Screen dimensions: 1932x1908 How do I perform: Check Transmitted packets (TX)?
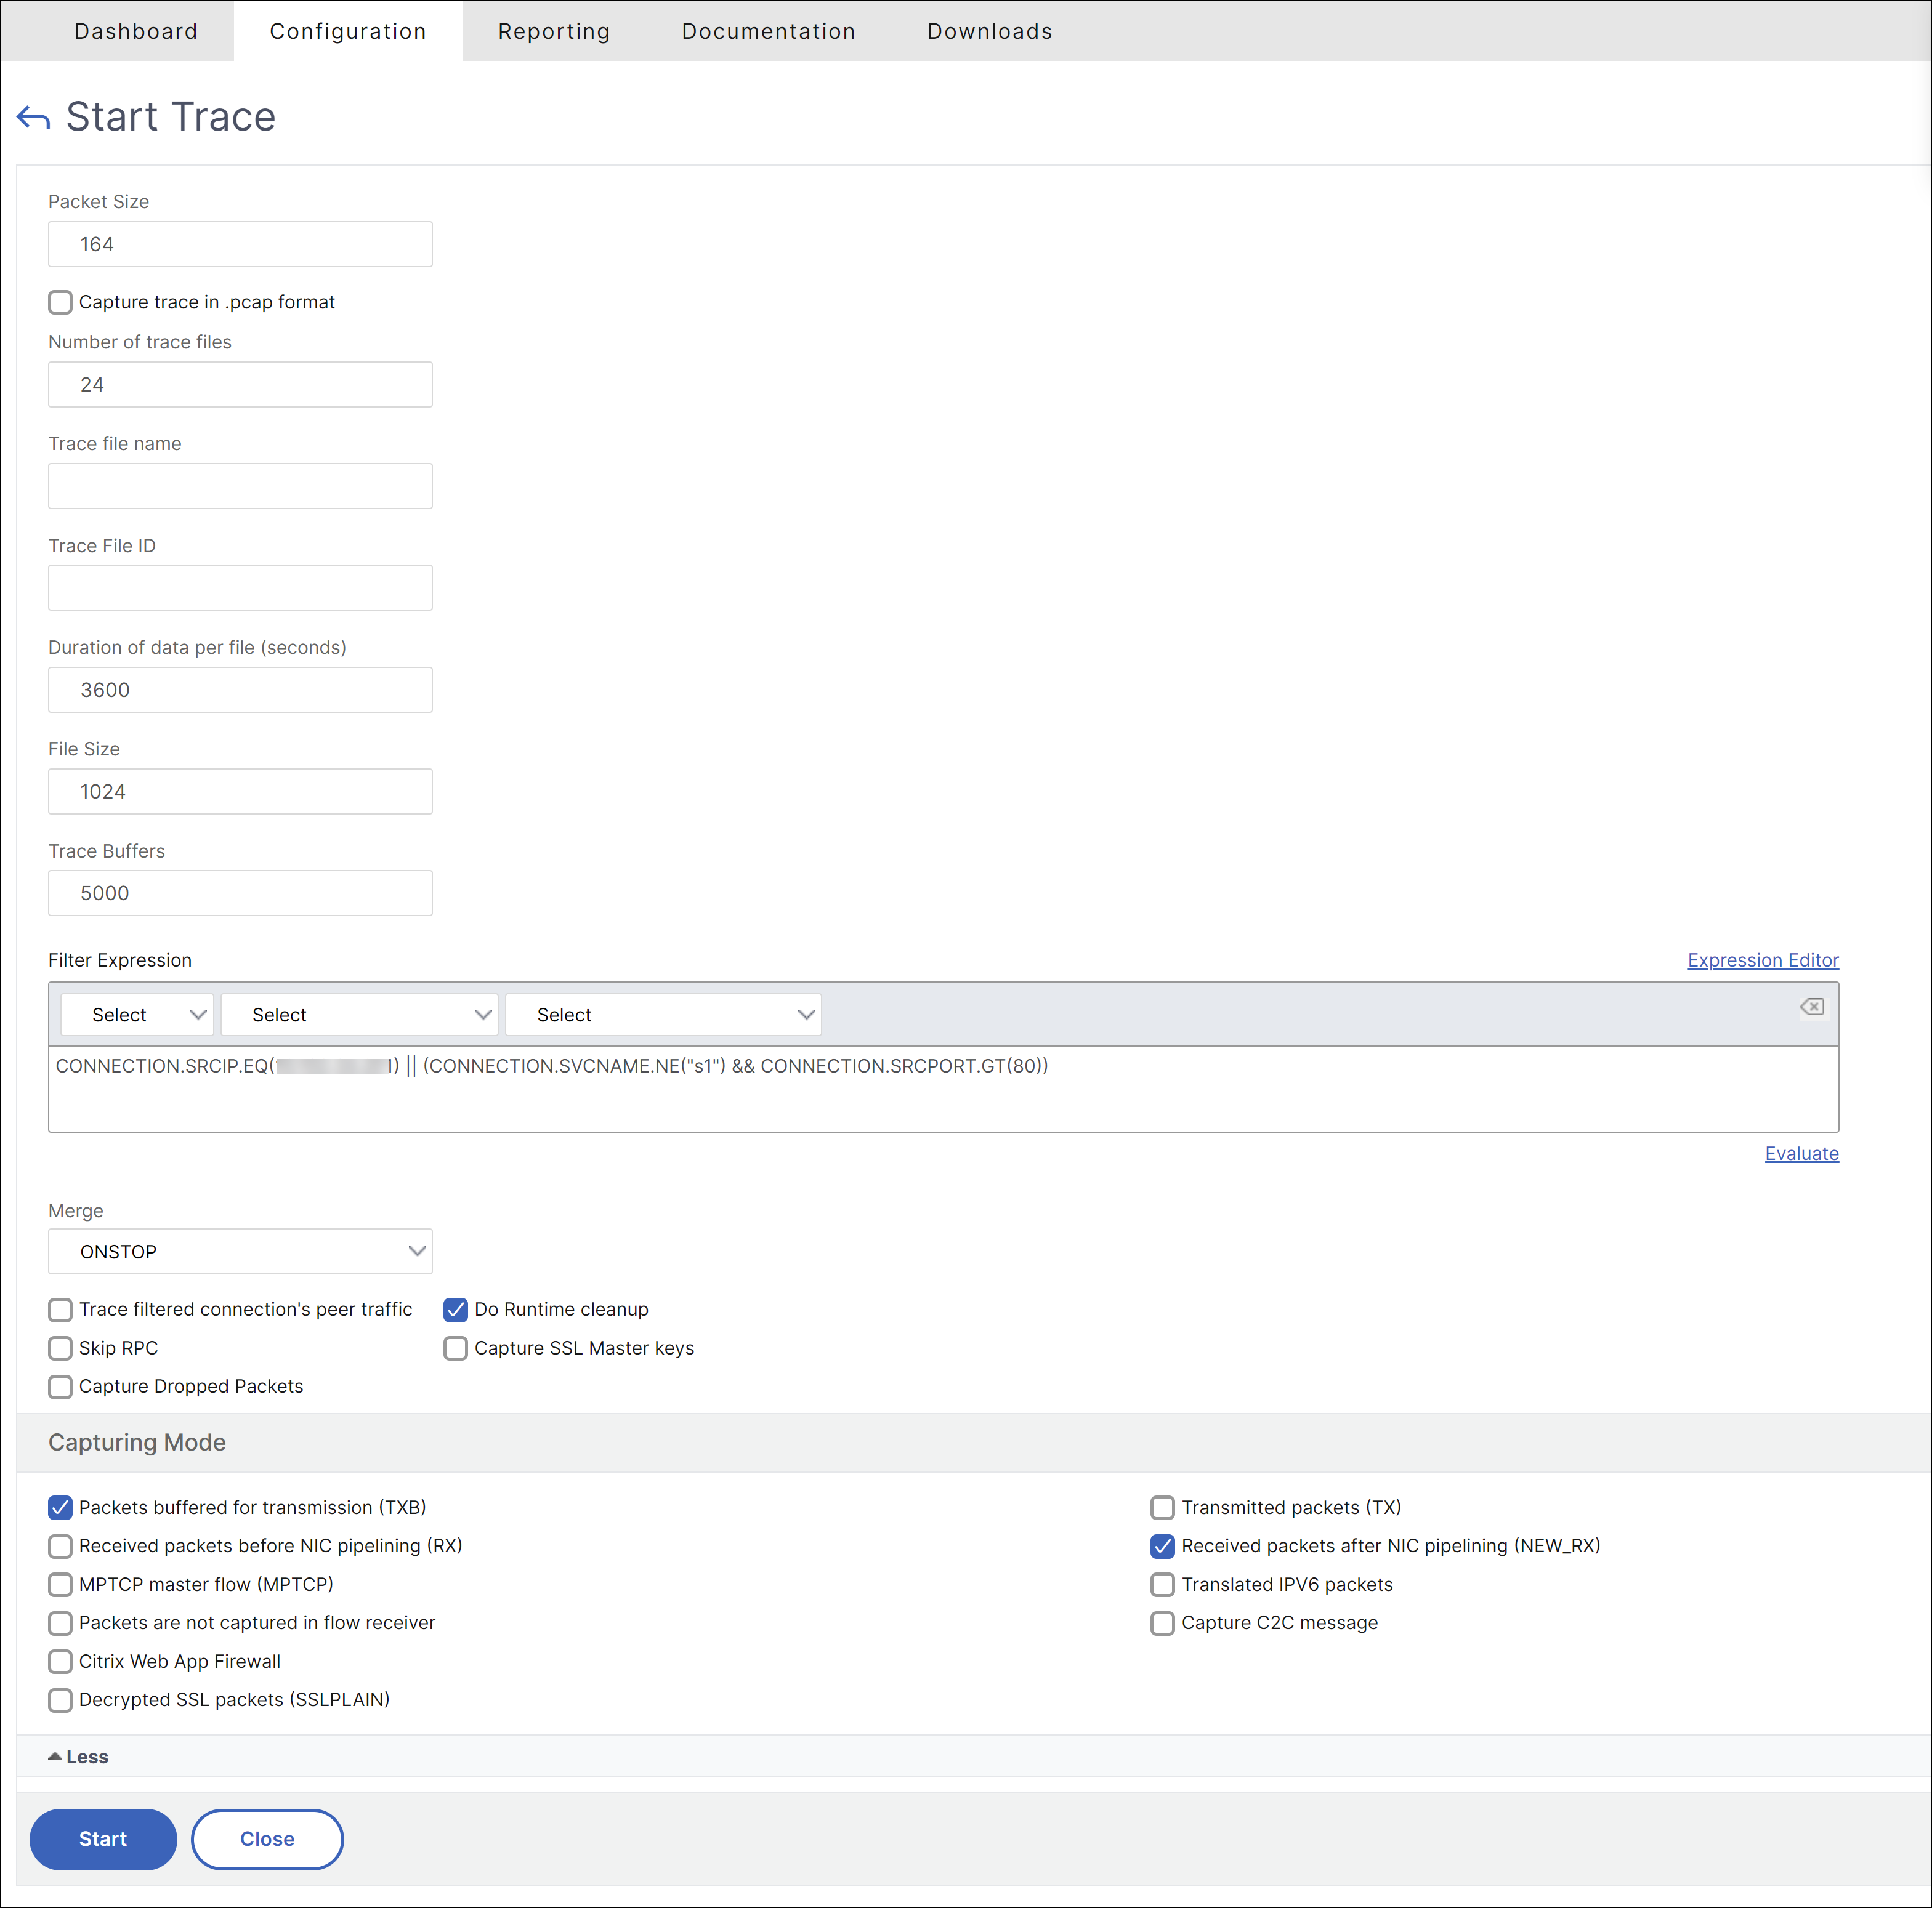(x=1162, y=1507)
